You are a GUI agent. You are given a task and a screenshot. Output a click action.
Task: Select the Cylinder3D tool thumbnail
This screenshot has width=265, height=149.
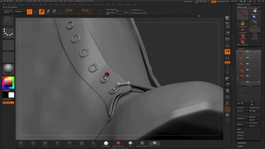(243, 36)
